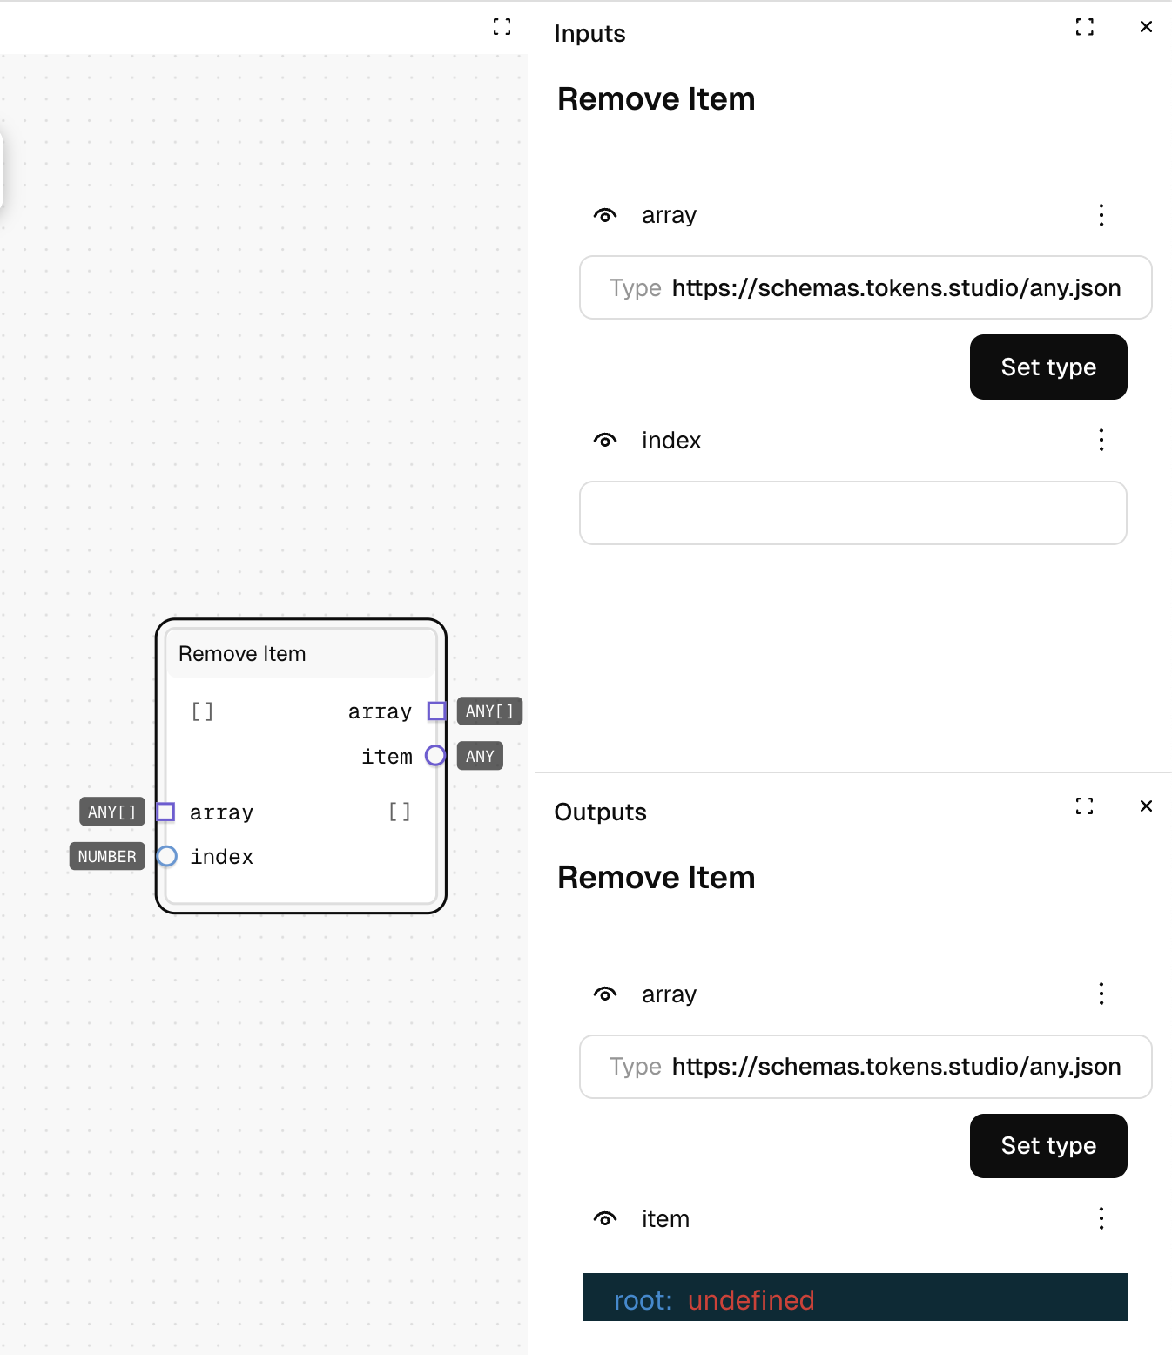Open more options for Outputs item
1172x1355 pixels.
coord(1101,1218)
